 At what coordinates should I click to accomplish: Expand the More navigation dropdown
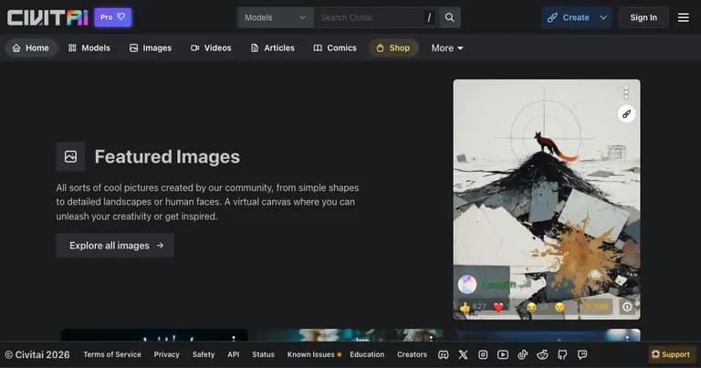coord(447,47)
